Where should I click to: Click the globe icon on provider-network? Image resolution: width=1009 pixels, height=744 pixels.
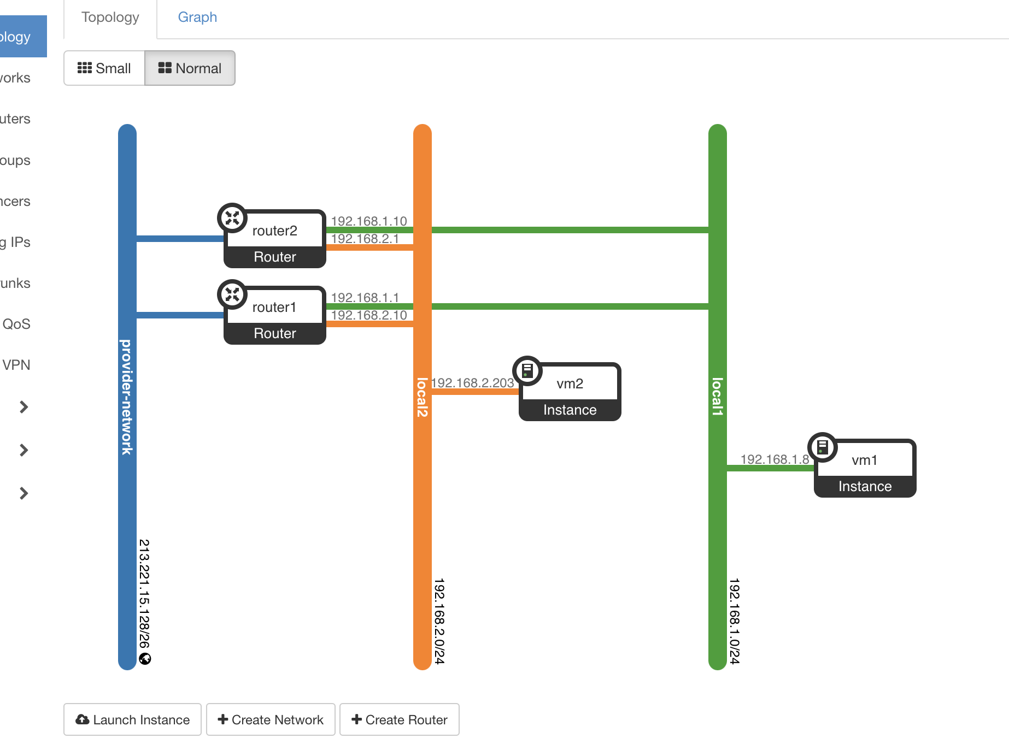(145, 659)
